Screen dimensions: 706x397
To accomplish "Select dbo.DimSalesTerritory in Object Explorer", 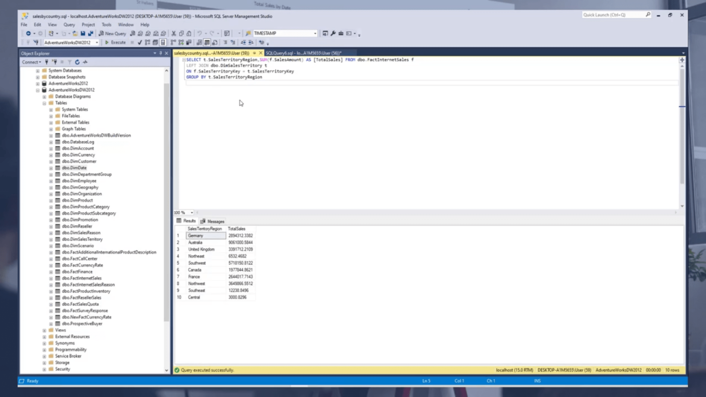I will pyautogui.click(x=82, y=239).
